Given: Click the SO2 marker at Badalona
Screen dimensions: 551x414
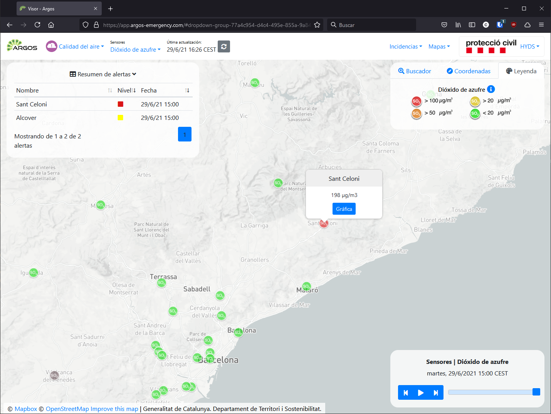Looking at the screenshot, I should [239, 332].
